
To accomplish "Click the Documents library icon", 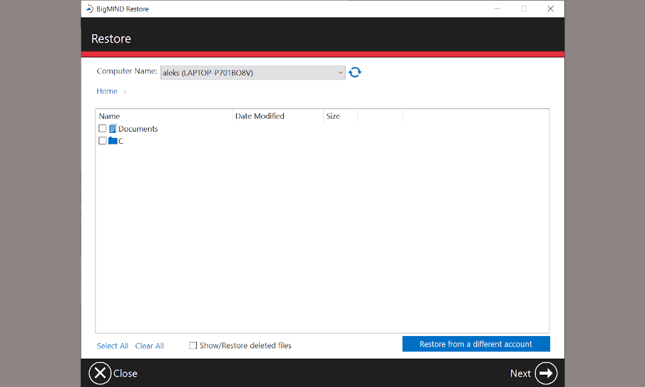I will 113,129.
